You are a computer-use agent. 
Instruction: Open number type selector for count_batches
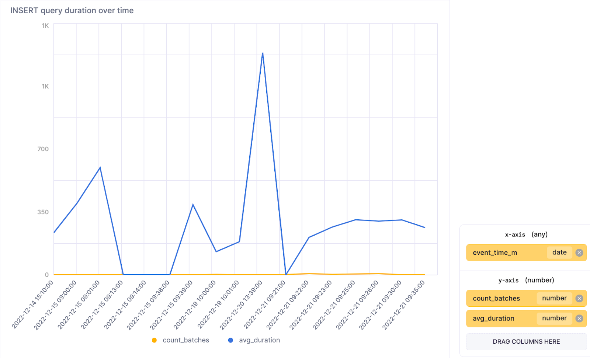tap(554, 298)
